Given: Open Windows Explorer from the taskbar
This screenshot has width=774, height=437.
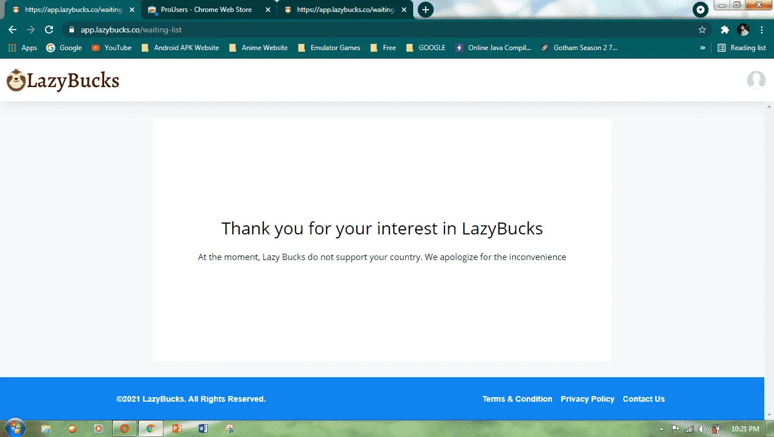Looking at the screenshot, I should (46, 428).
